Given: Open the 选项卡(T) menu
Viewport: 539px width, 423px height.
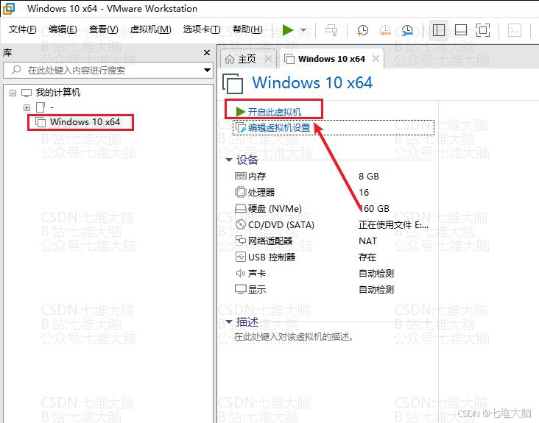Looking at the screenshot, I should [x=202, y=29].
